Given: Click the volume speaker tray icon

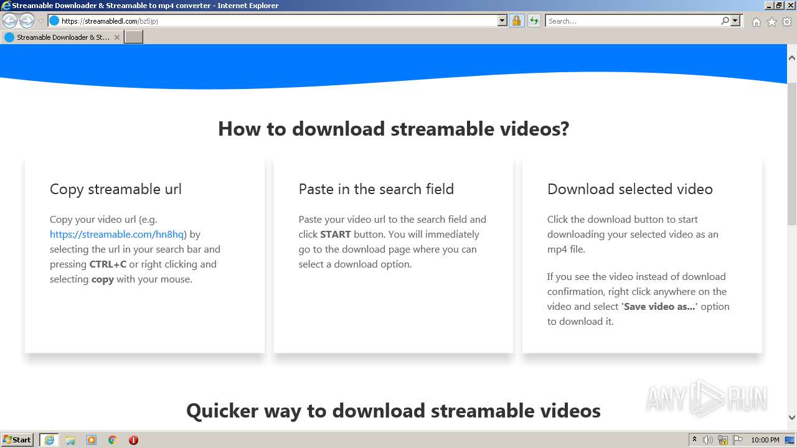Looking at the screenshot, I should [x=708, y=440].
